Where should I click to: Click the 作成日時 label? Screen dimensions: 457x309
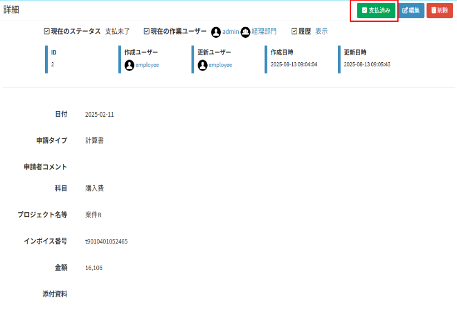click(282, 52)
